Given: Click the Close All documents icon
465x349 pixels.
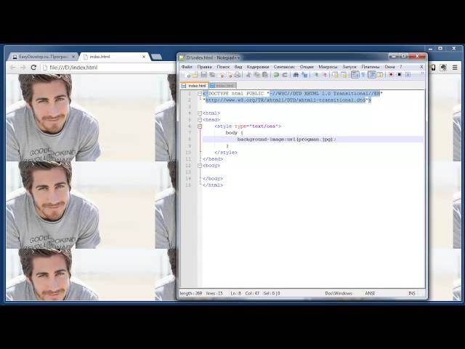Looking at the screenshot, I should tap(230, 75).
